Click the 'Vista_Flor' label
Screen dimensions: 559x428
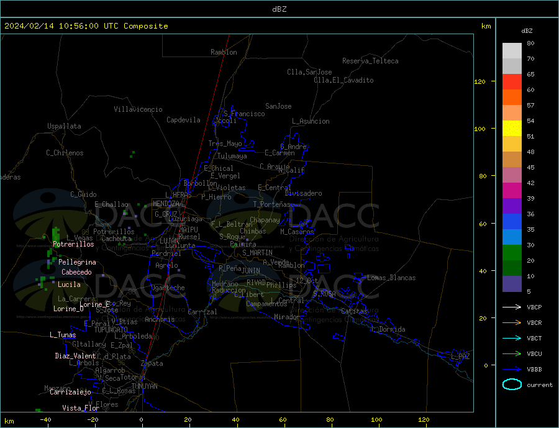[81, 408]
